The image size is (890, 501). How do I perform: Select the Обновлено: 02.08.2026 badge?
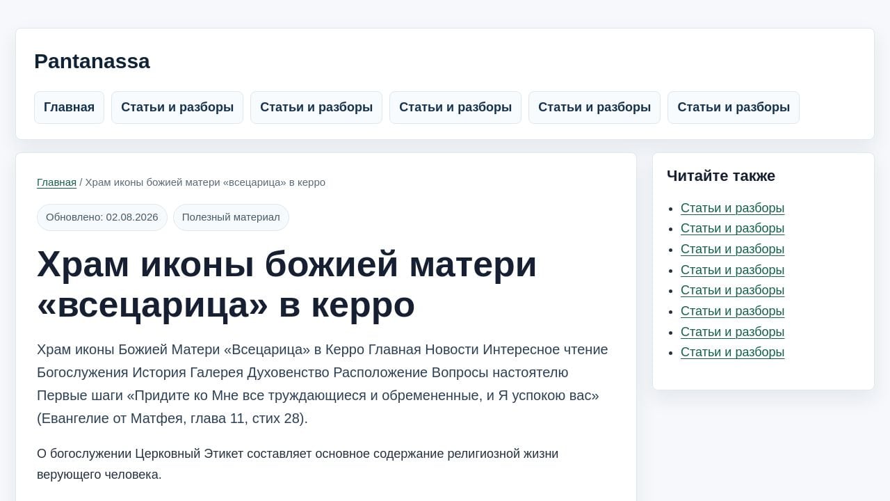click(102, 217)
